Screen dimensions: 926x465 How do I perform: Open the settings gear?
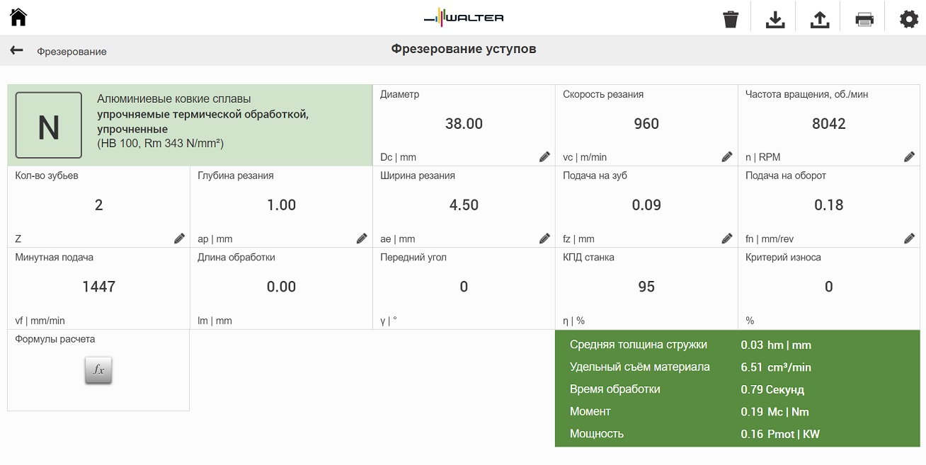point(908,19)
